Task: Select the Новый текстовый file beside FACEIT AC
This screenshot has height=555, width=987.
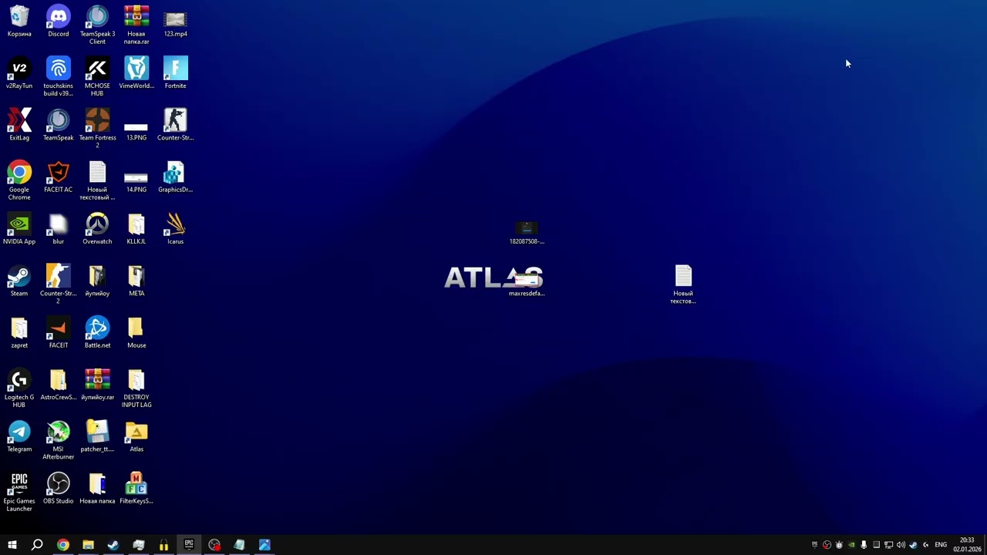Action: coord(97,180)
